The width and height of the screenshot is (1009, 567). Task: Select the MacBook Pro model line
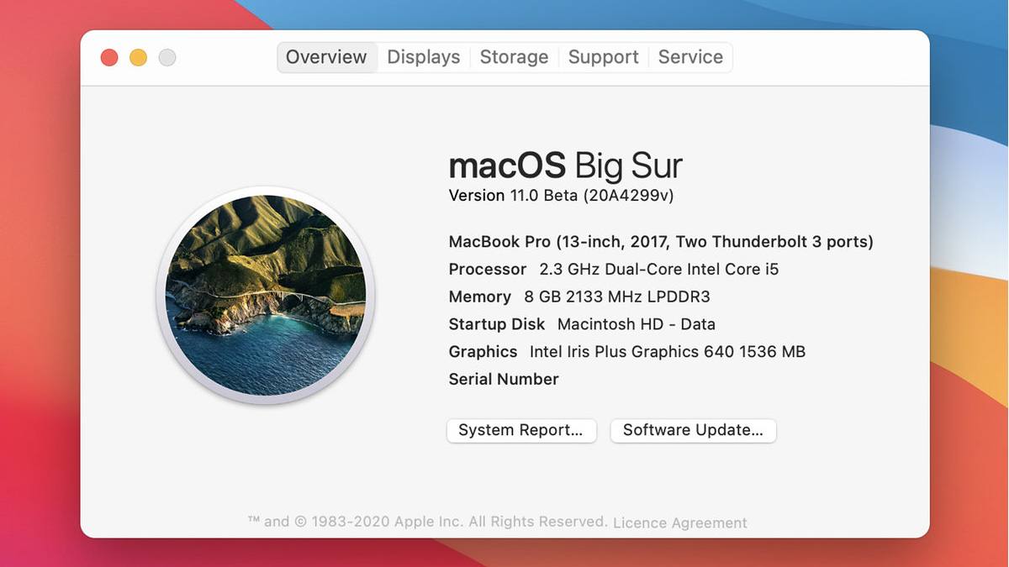click(x=660, y=242)
